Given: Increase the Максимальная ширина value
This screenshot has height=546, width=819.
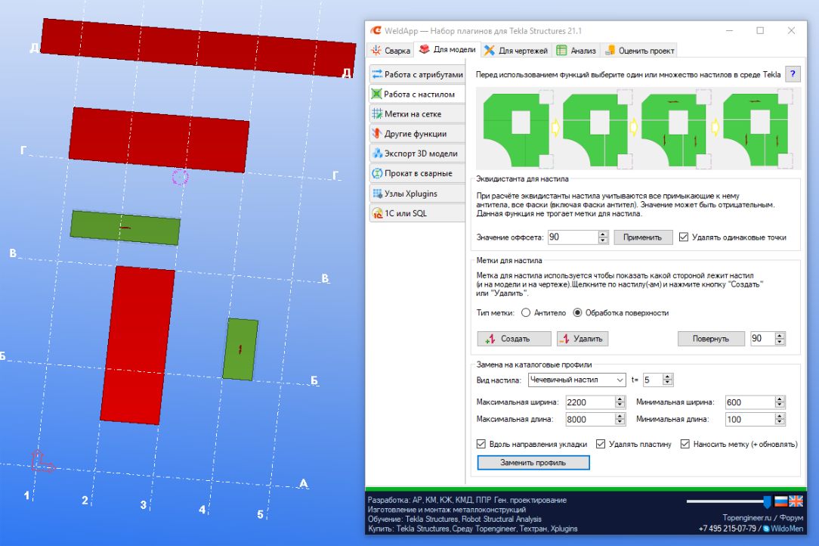Looking at the screenshot, I should pos(620,399).
